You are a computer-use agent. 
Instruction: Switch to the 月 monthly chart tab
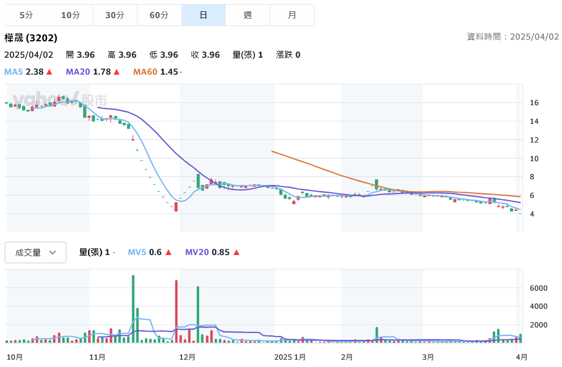pos(292,15)
